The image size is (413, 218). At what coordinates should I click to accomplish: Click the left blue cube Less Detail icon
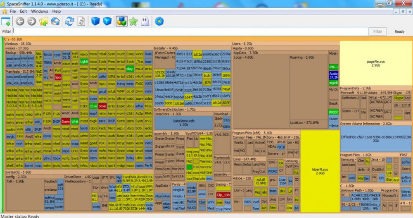(96, 21)
